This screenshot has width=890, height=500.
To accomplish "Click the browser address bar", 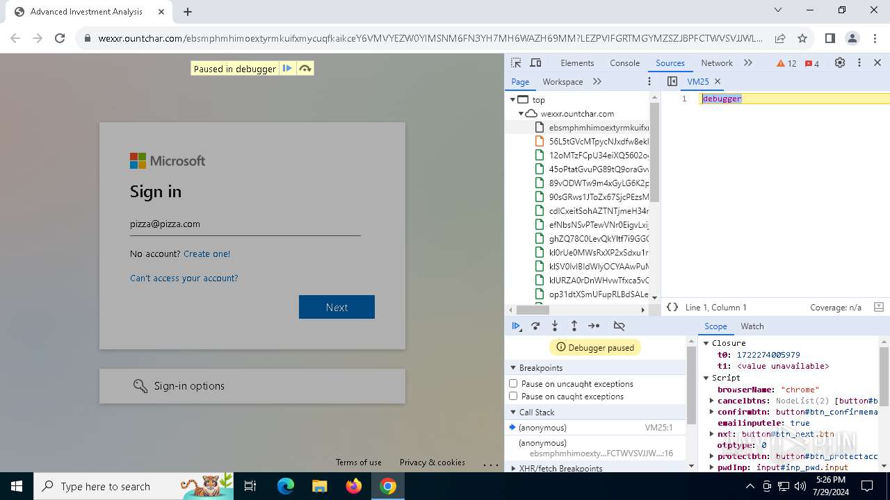I will 430,38.
